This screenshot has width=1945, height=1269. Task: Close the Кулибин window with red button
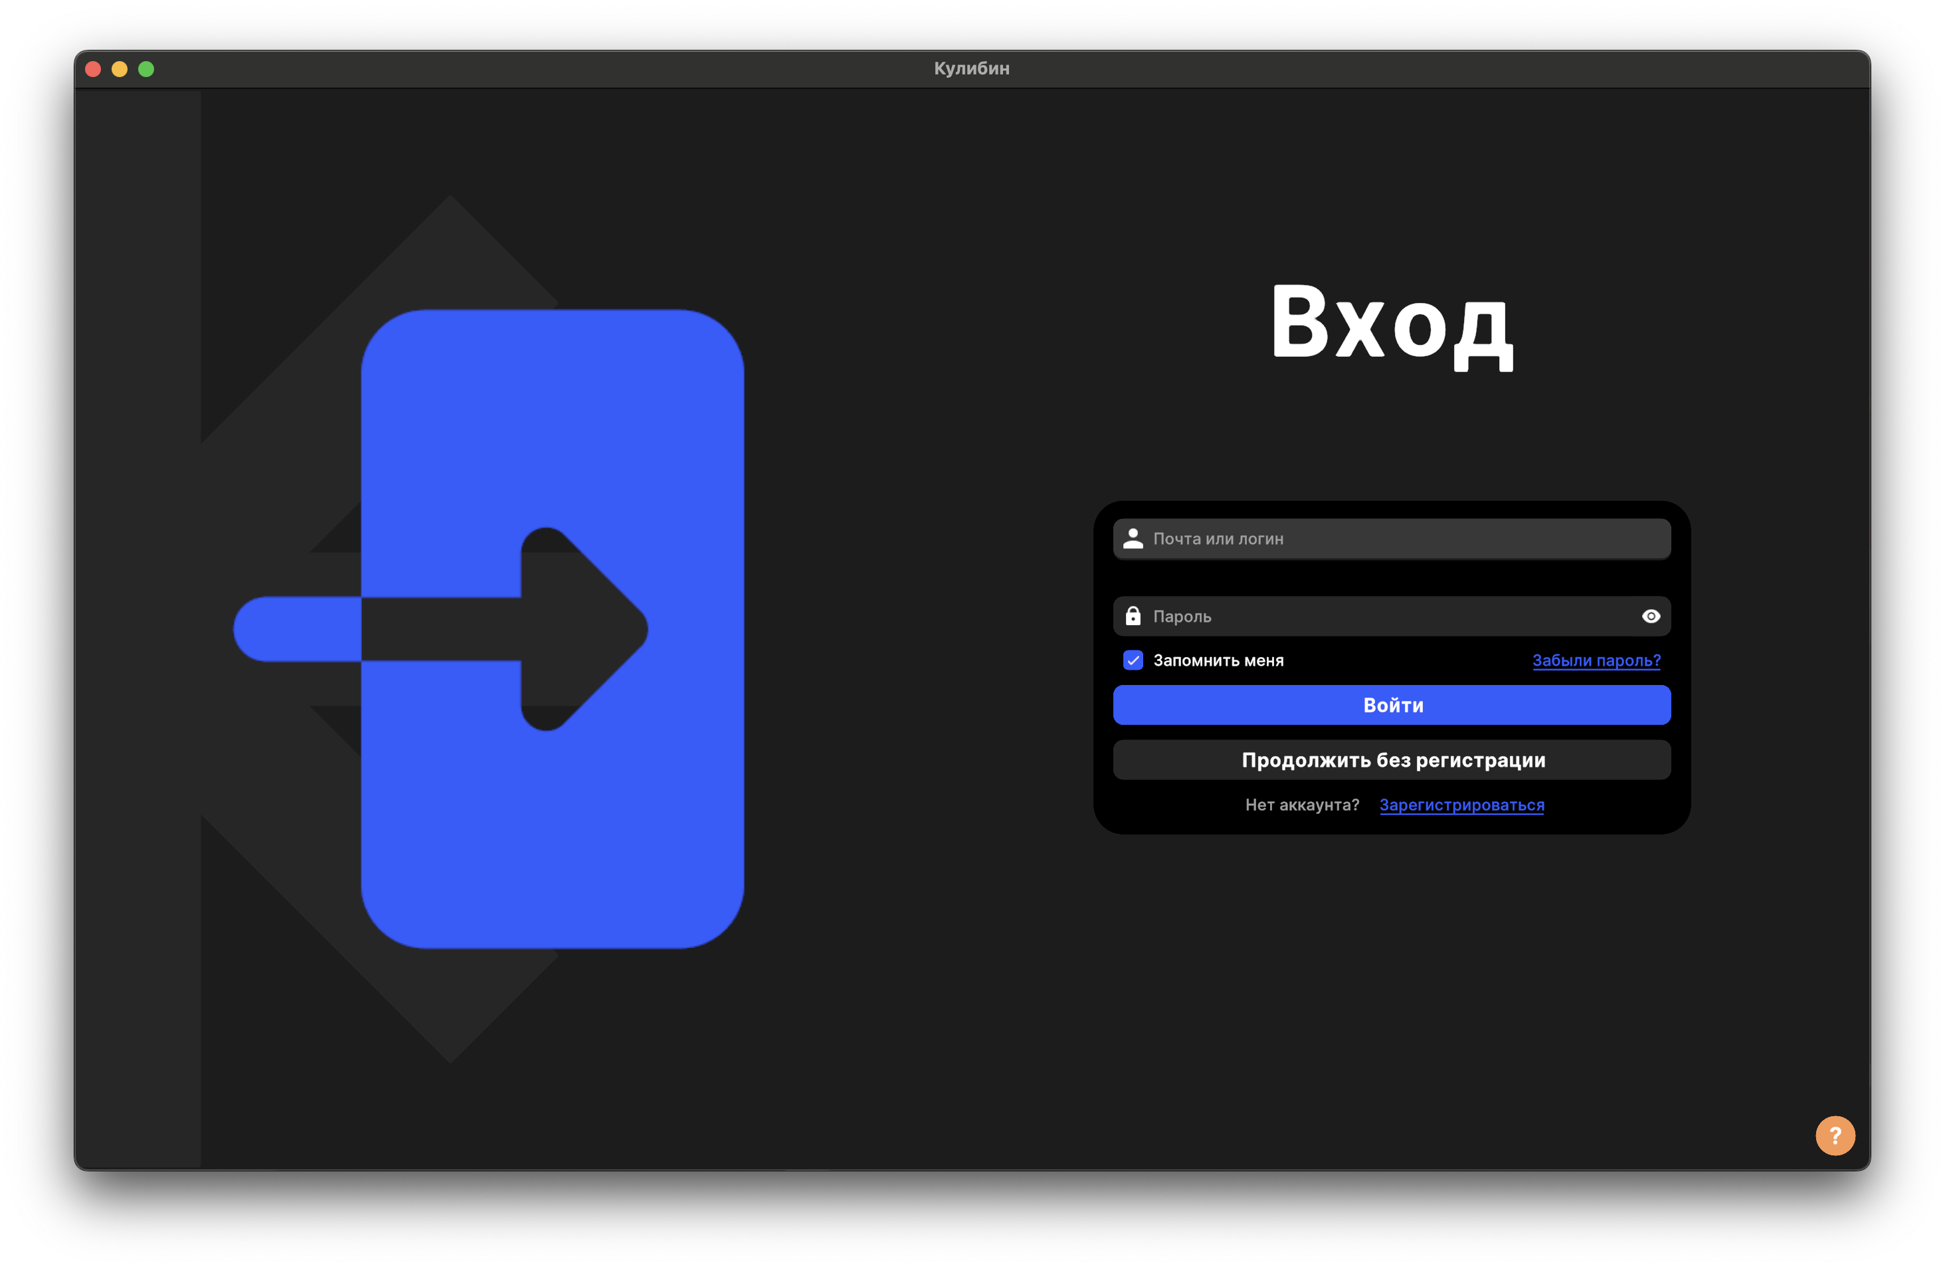coord(93,68)
